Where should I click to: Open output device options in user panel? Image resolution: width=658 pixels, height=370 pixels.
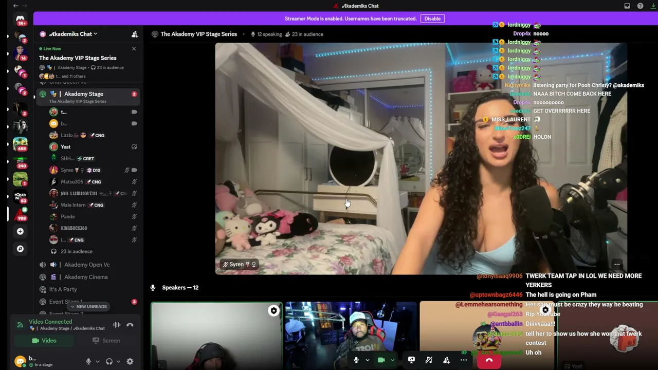tap(118, 362)
